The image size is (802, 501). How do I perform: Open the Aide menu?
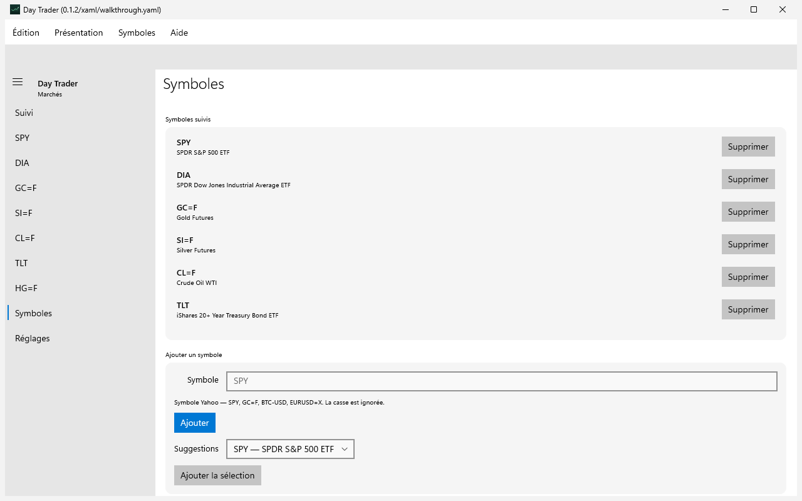click(x=179, y=33)
